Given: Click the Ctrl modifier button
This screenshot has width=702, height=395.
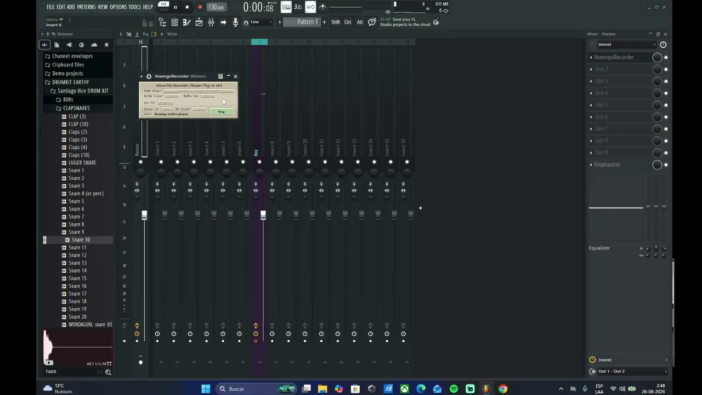Looking at the screenshot, I should (348, 22).
